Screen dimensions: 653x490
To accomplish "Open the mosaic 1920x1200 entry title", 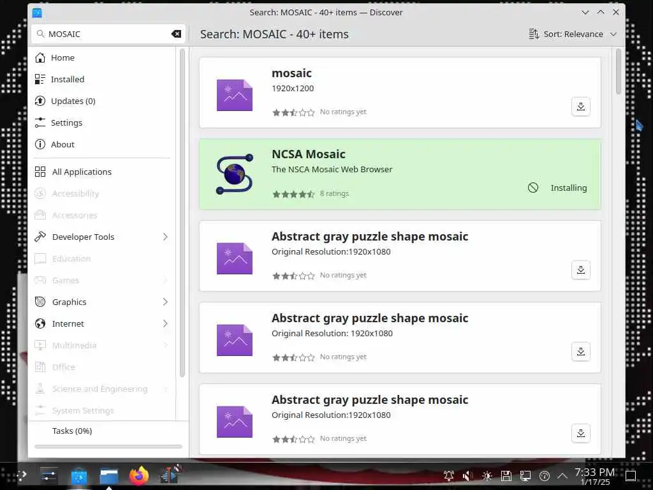I will tap(291, 73).
